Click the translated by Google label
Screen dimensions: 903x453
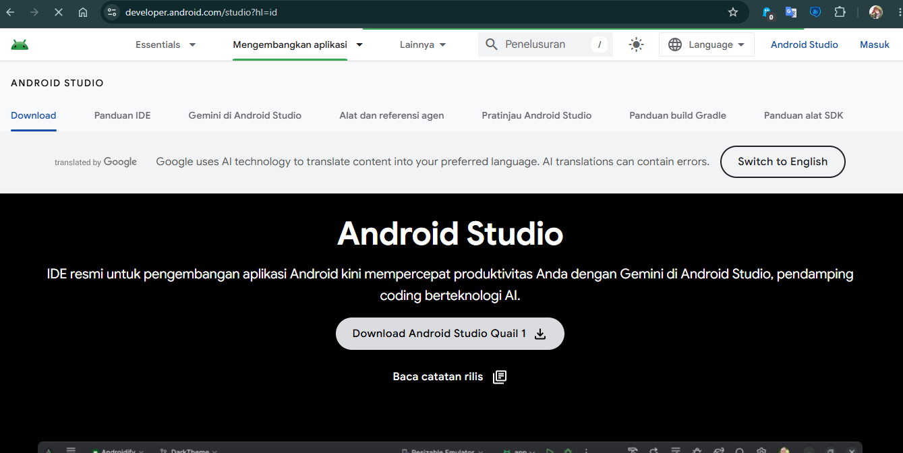[96, 162]
